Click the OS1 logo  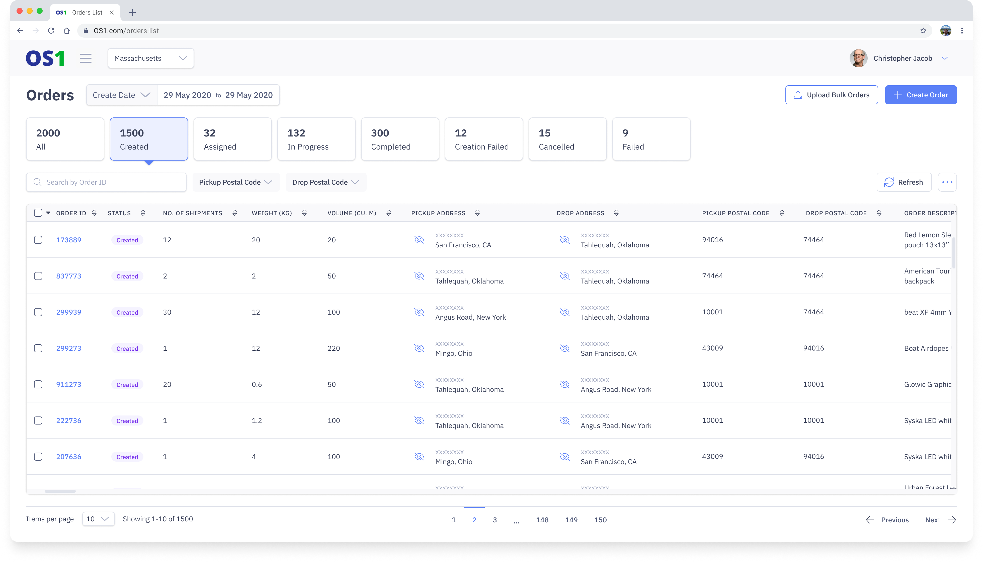(45, 58)
